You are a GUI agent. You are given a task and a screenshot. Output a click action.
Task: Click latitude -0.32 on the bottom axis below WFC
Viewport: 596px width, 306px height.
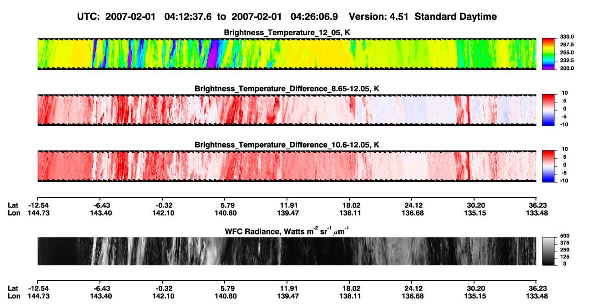163,288
